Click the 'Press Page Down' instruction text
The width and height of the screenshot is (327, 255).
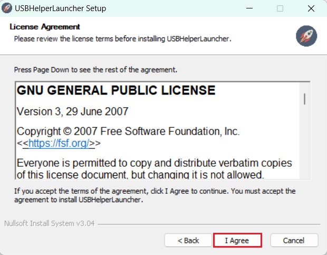coord(95,70)
